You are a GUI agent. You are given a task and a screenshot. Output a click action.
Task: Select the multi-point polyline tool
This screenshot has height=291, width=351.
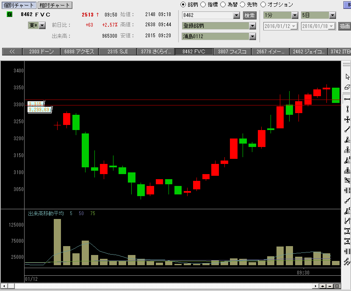(x=347, y=201)
